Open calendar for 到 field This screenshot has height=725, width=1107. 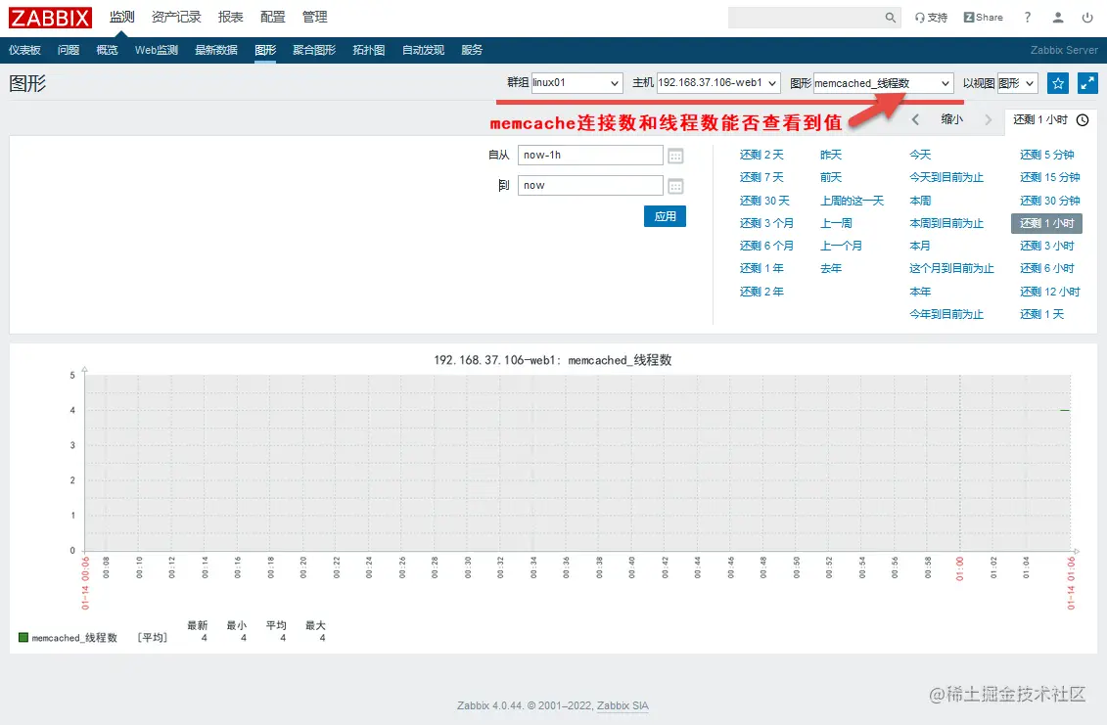pyautogui.click(x=675, y=186)
